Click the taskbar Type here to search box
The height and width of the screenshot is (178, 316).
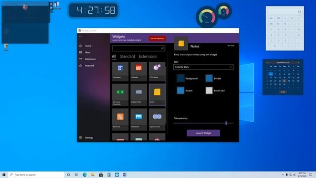pos(36,175)
